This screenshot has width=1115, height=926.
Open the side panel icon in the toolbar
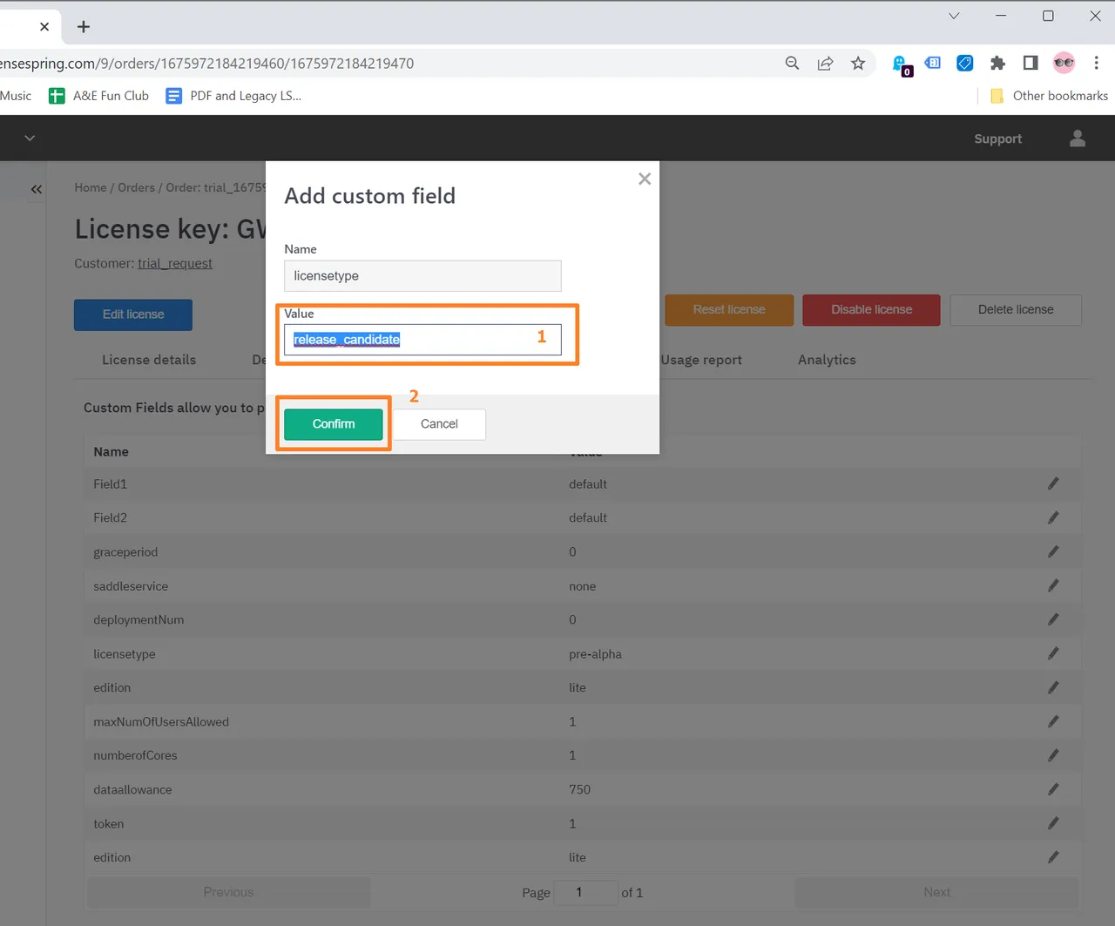click(x=1030, y=63)
